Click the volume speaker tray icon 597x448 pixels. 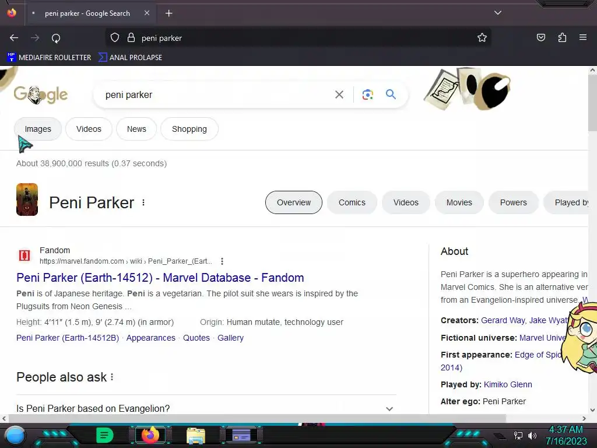click(x=532, y=435)
